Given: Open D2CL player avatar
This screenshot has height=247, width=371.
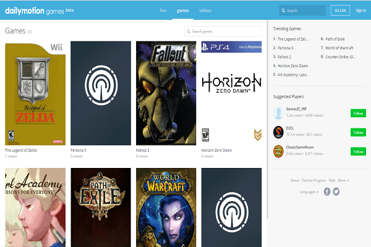Looking at the screenshot, I should coord(278,132).
